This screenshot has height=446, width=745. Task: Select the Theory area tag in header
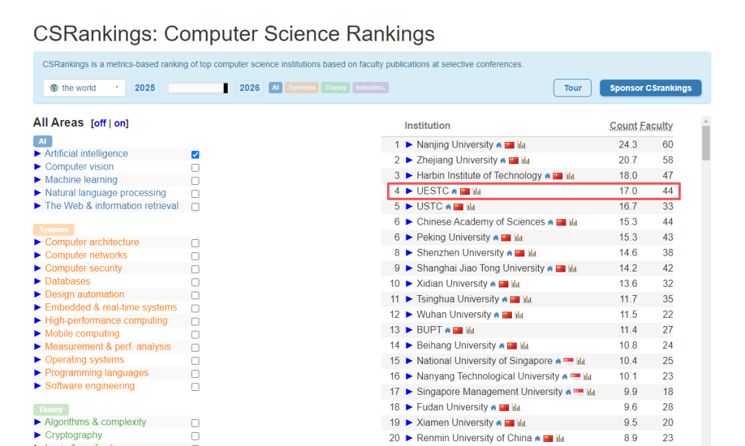[336, 88]
